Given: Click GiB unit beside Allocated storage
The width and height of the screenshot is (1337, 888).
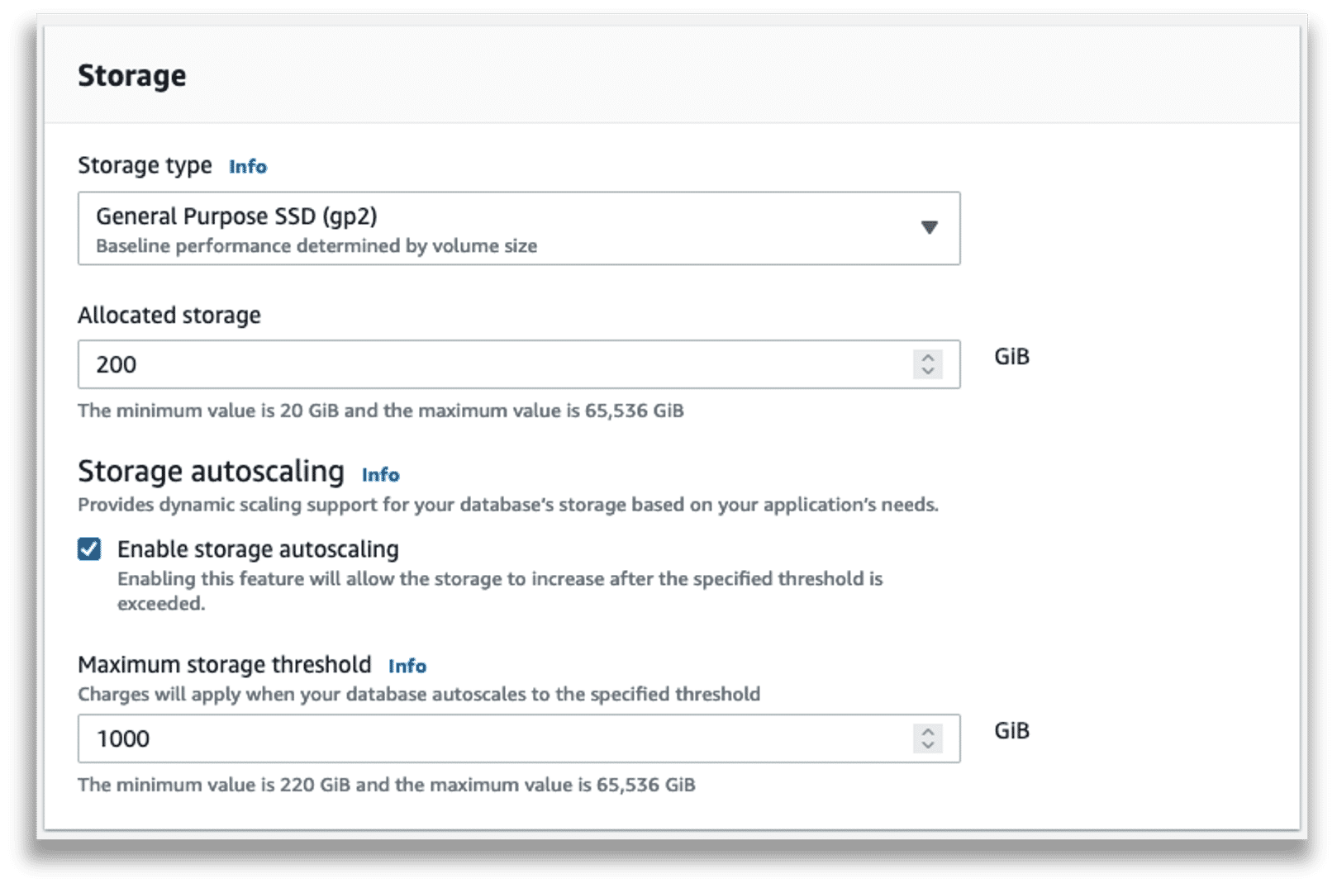Looking at the screenshot, I should (x=1011, y=357).
